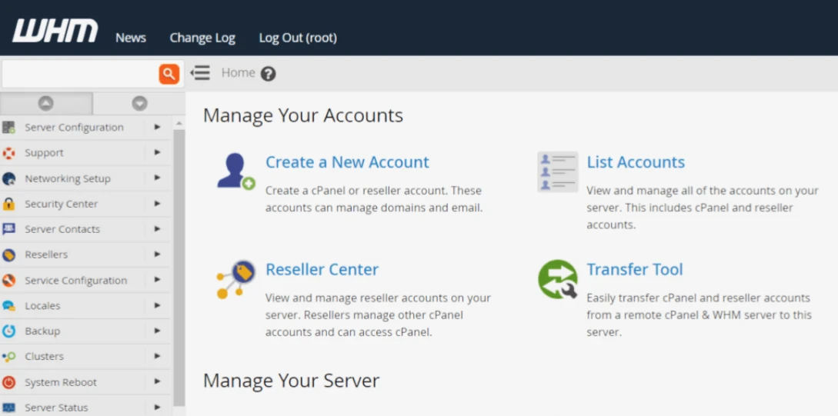The image size is (838, 416).
Task: Collapse all sidebar sections with up arrow
Action: click(46, 103)
